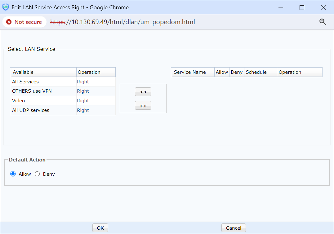Select the Allow default action radio
Viewport: 334px width, 234px height.
[13, 174]
